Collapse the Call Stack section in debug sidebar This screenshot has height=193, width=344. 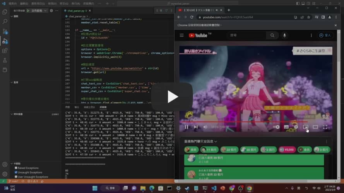(x=12, y=114)
